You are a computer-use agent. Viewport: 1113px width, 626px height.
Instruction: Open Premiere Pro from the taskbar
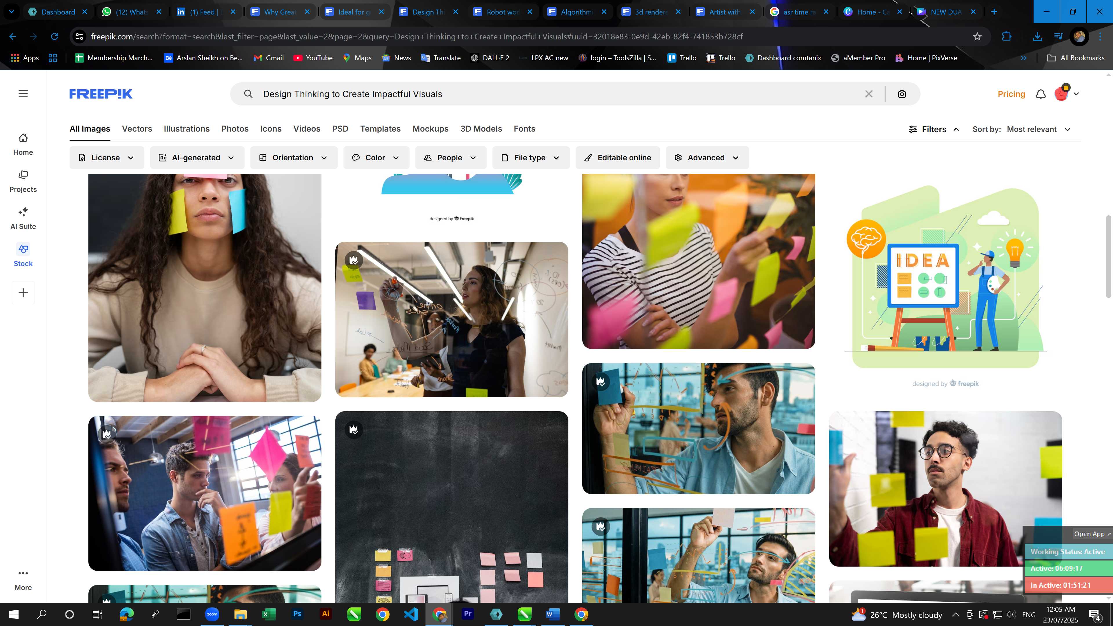coord(468,614)
